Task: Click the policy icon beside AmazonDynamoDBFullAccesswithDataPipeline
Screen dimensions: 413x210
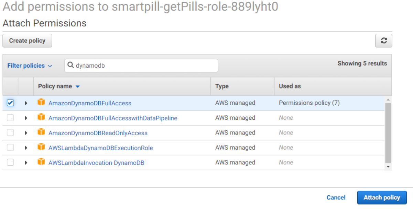Action: tap(41, 117)
